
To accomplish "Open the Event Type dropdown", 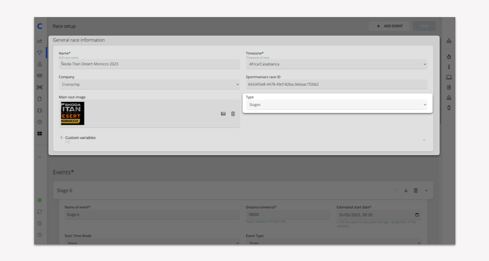I will click(333, 242).
